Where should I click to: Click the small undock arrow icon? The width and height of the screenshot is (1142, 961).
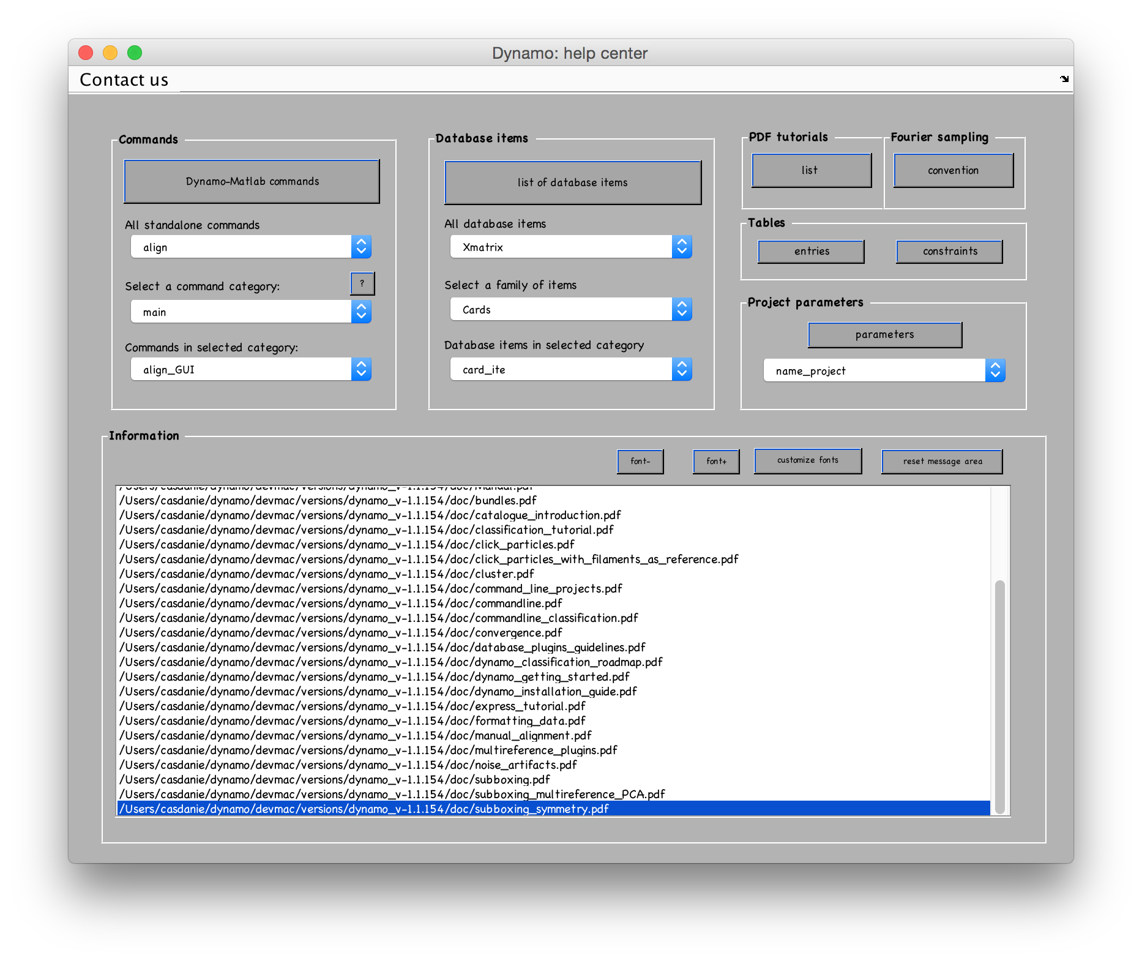click(x=1064, y=79)
